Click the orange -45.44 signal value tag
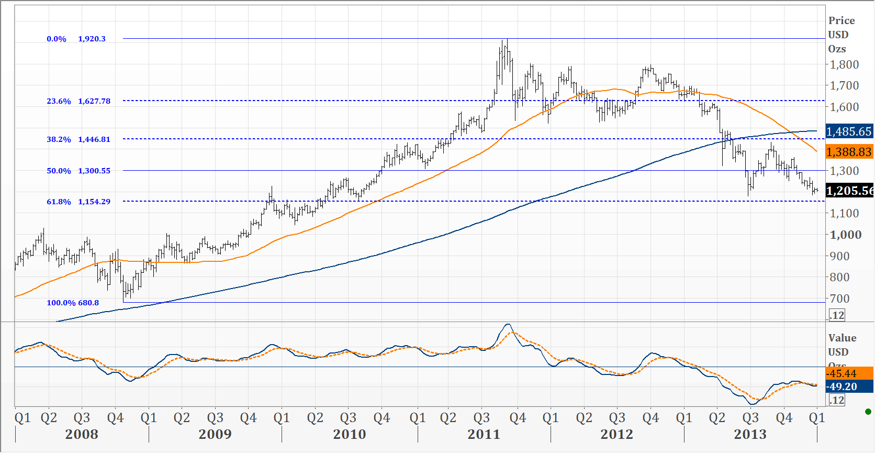This screenshot has width=875, height=453. (x=849, y=373)
